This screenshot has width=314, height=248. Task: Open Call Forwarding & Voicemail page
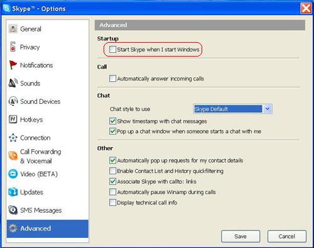(x=48, y=156)
